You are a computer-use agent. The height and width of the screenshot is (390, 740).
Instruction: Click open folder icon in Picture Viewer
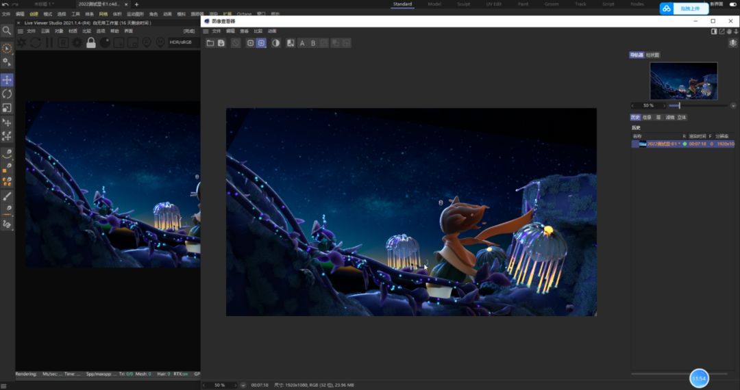click(x=210, y=43)
